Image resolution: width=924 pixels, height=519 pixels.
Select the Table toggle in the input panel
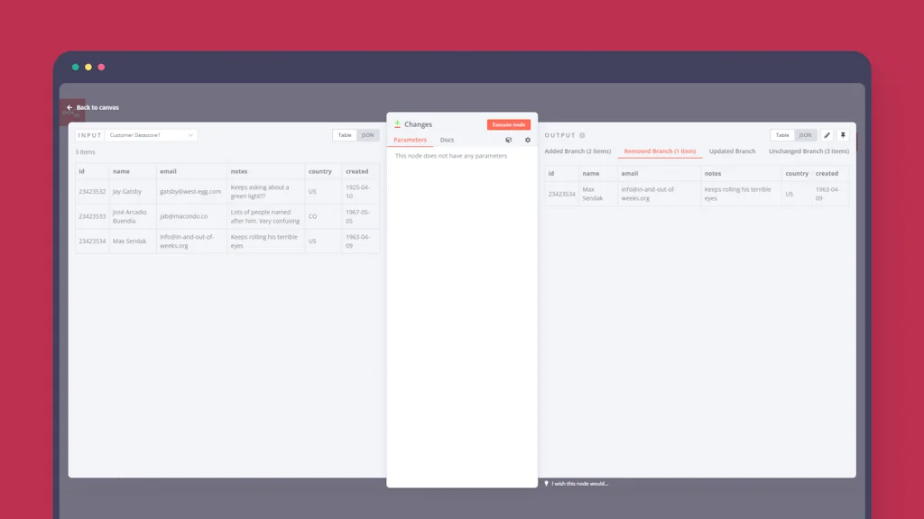tap(345, 134)
